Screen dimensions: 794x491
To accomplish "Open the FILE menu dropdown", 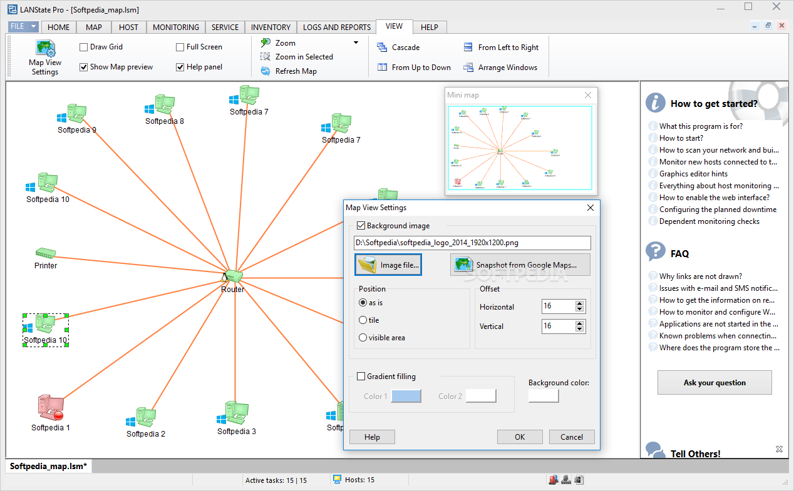I will [24, 27].
